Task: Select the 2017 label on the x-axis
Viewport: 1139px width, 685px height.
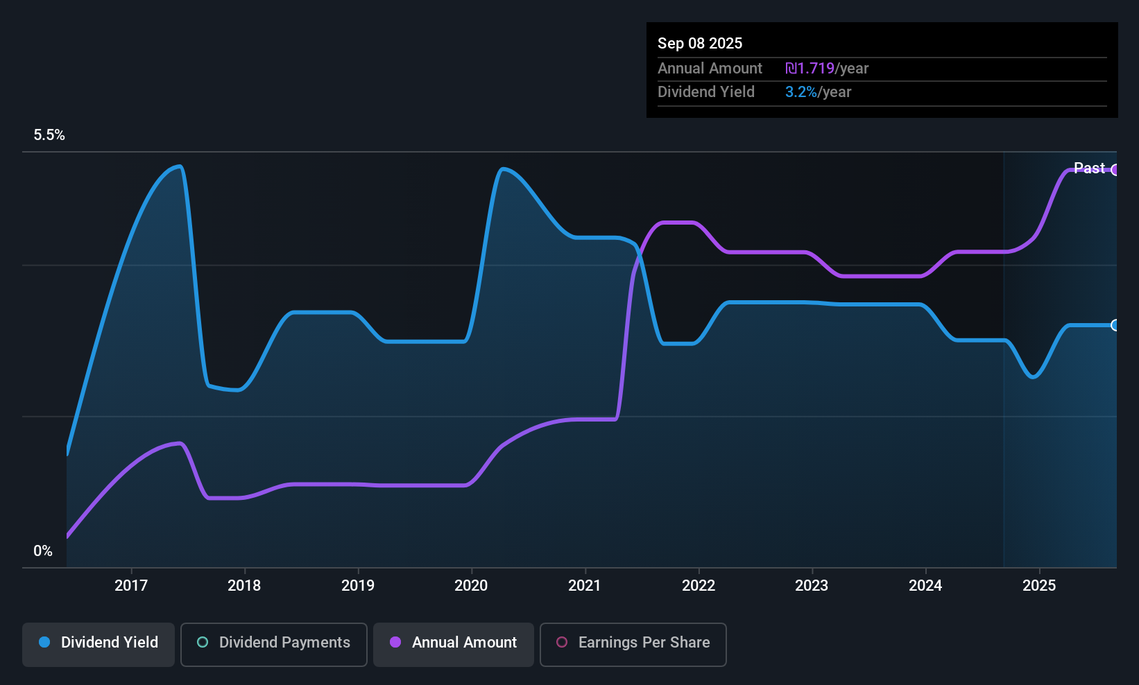Action: coord(131,586)
